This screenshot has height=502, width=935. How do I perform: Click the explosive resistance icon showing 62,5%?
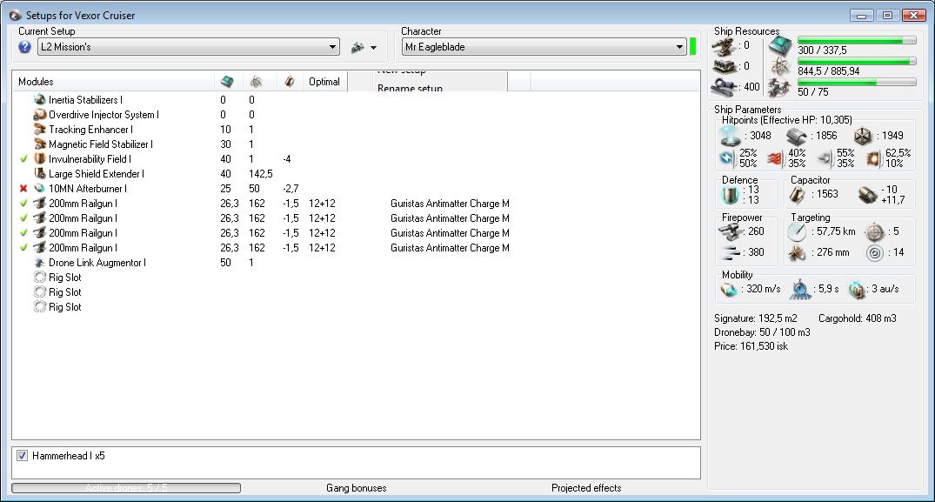point(872,158)
